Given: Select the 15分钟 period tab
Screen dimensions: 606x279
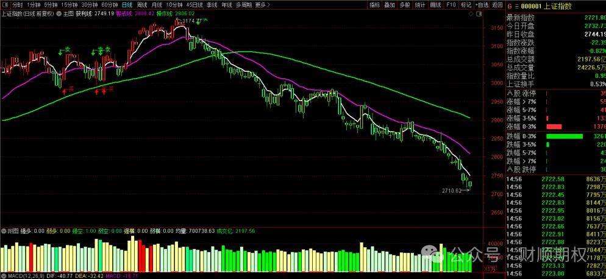Looking at the screenshot, I should tap(69, 5).
